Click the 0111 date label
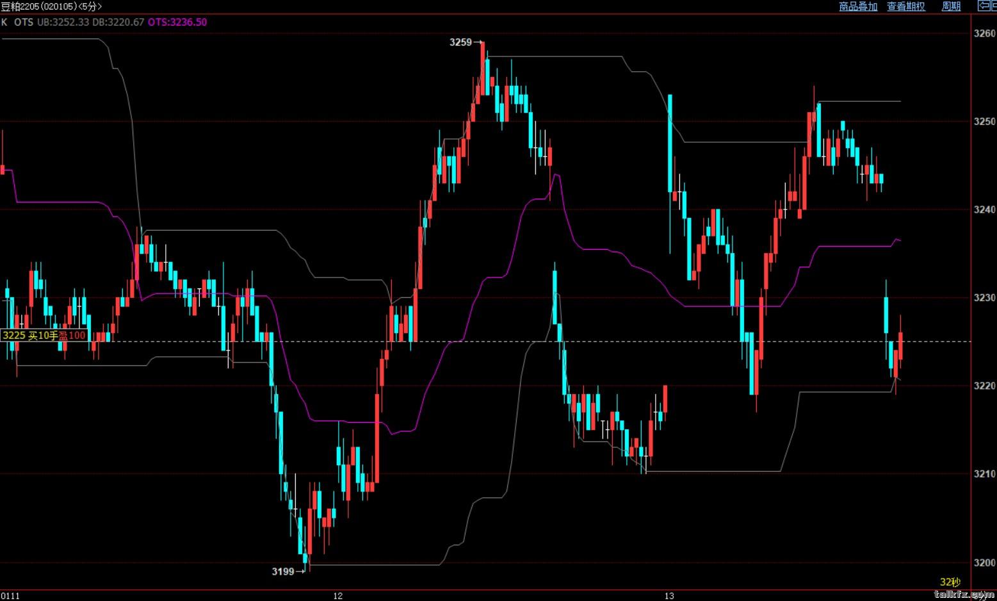Screen dimensions: 997x601 (x=11, y=596)
